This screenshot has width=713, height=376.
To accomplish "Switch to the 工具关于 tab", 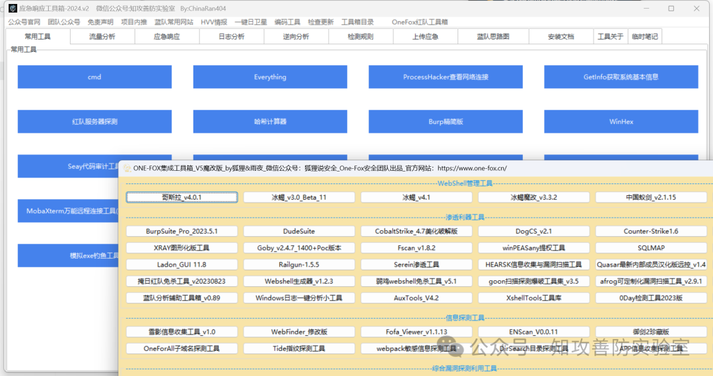I will [610, 36].
